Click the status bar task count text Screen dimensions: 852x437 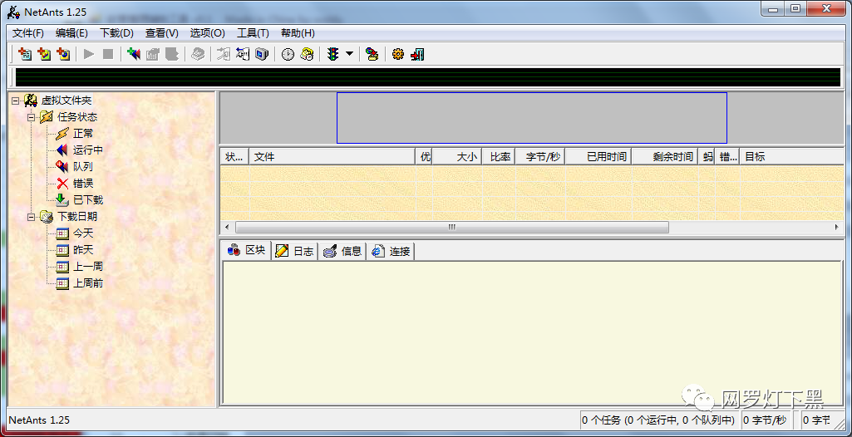pyautogui.click(x=658, y=420)
